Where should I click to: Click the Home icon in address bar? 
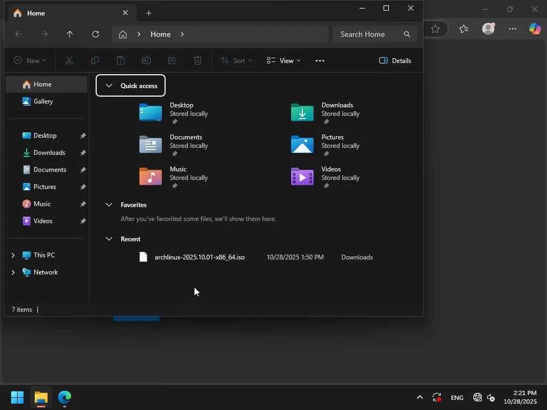coord(123,34)
